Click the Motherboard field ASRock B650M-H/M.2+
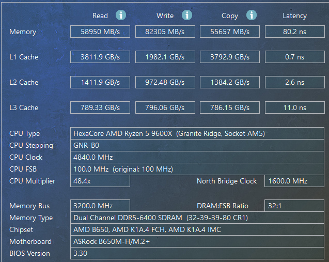 point(197,241)
